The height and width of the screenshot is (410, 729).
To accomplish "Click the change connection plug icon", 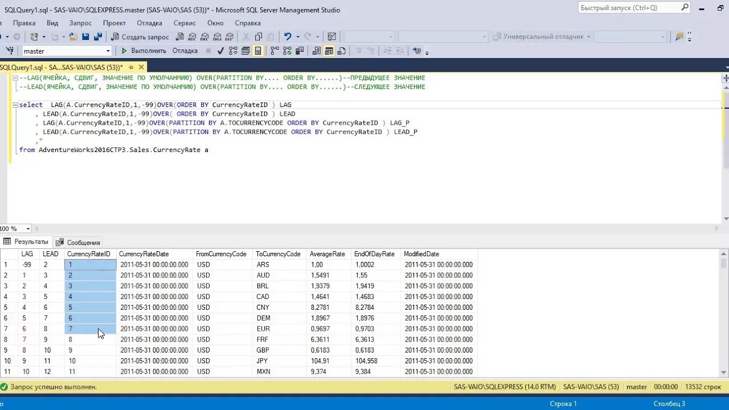I will 10,51.
